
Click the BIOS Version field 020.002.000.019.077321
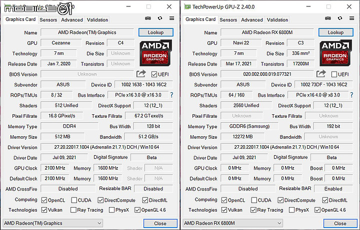click(267, 74)
